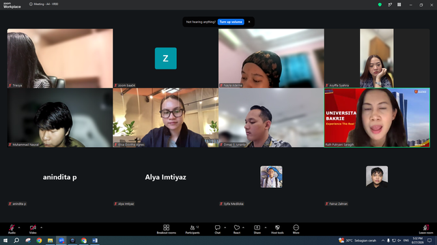Click the ENG language indicator

pos(406,240)
